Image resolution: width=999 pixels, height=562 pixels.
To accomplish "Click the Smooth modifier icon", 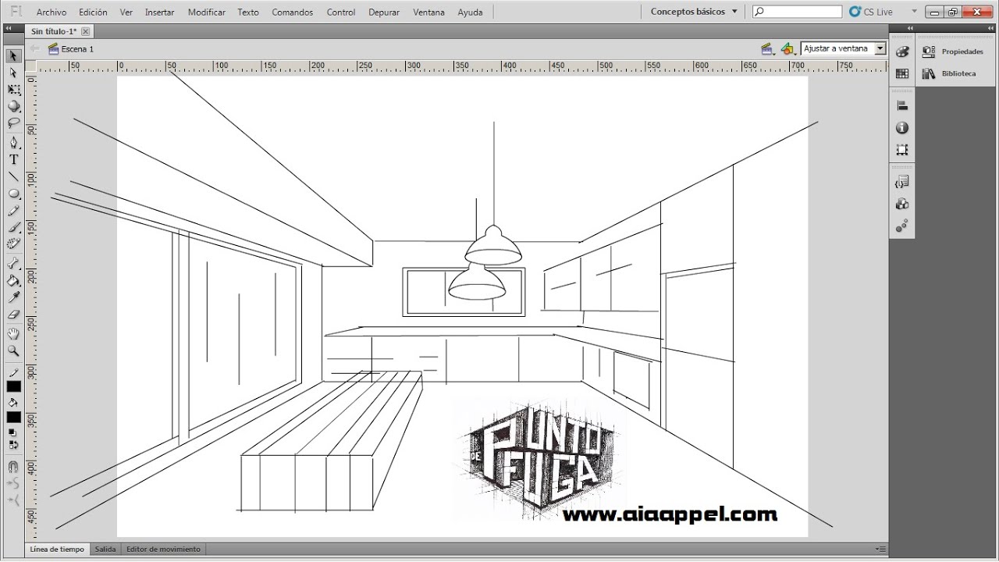I will 13,483.
